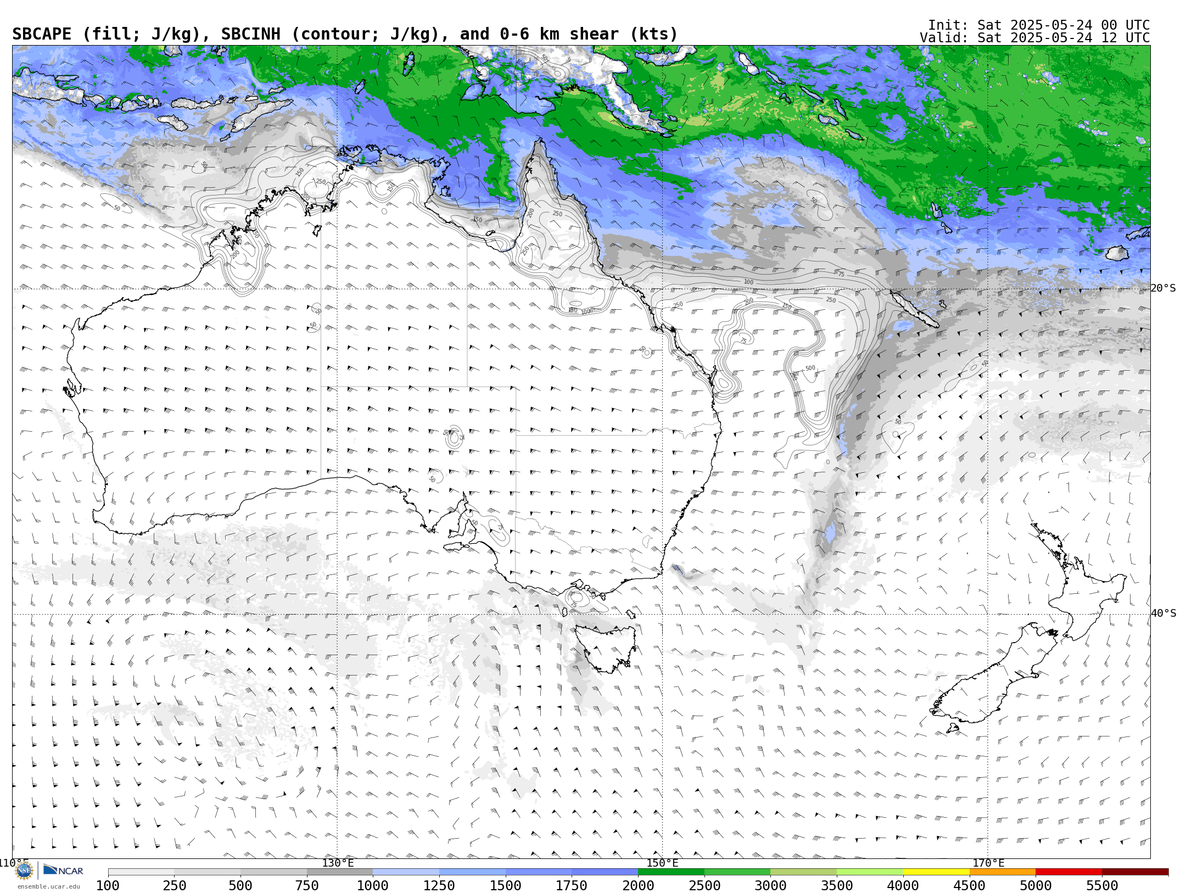Click the colorbar value label 3500
Image resolution: width=1186 pixels, height=893 pixels.
coord(837,885)
